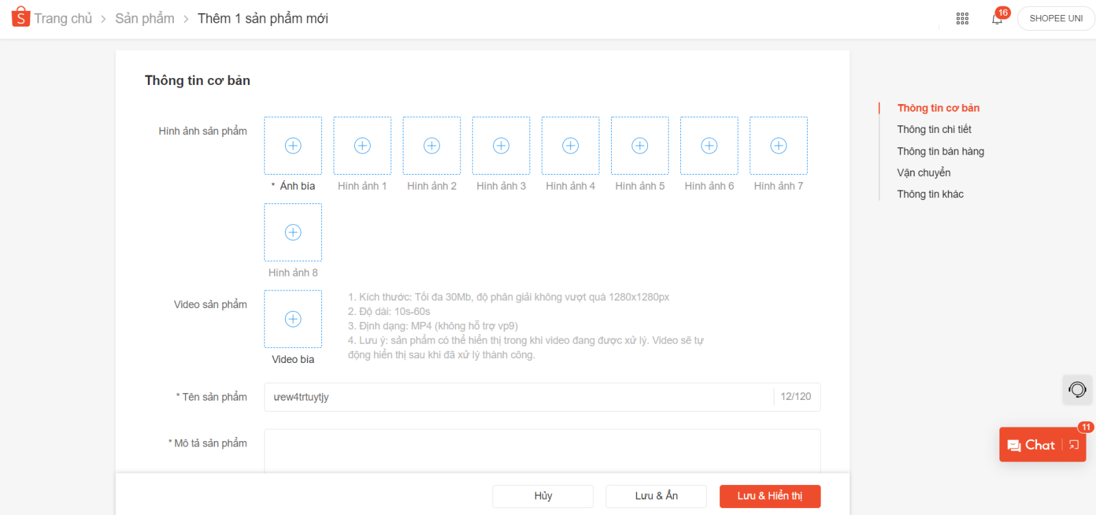Go to Thông tin chi tiết section
Image resolution: width=1096 pixels, height=515 pixels.
(934, 129)
